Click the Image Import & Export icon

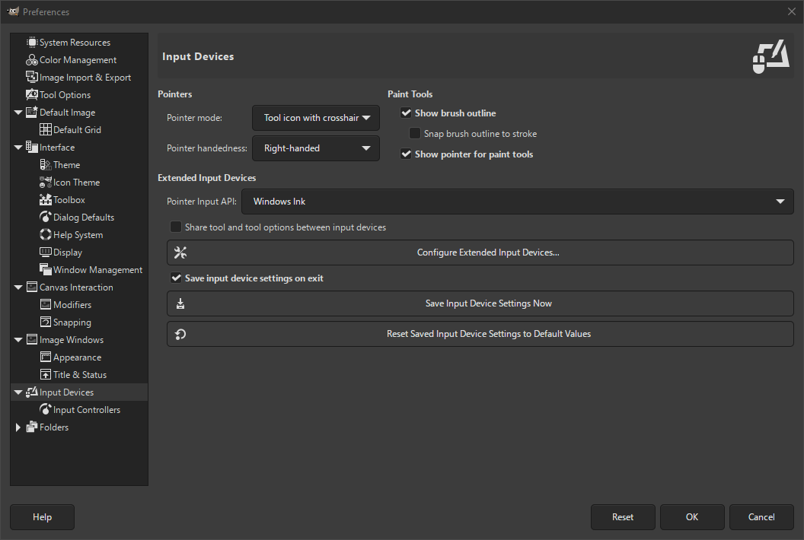click(31, 77)
